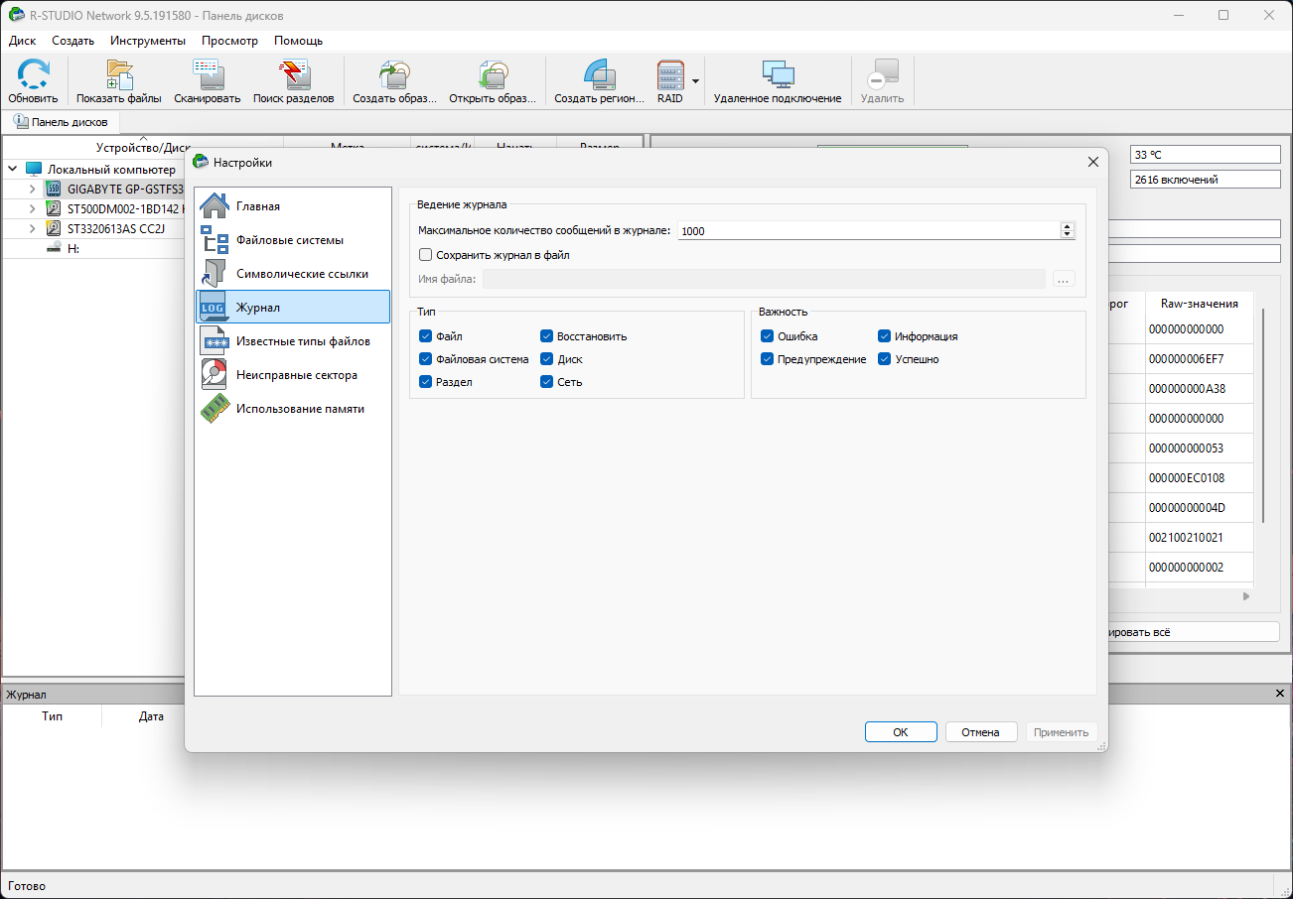This screenshot has height=899, width=1293.
Task: Enable Сохранить журнал в файл checkbox
Action: (x=426, y=255)
